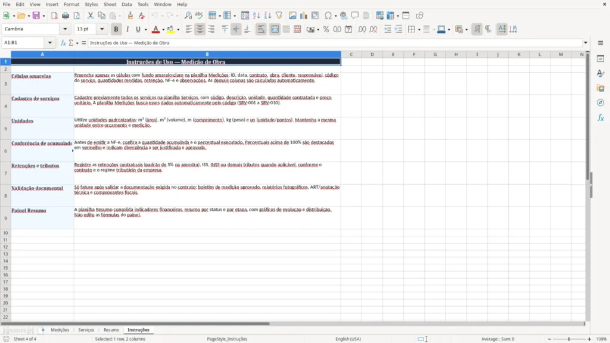610x343 pixels.
Task: Open paste options dropdown arrow
Action: point(119,16)
